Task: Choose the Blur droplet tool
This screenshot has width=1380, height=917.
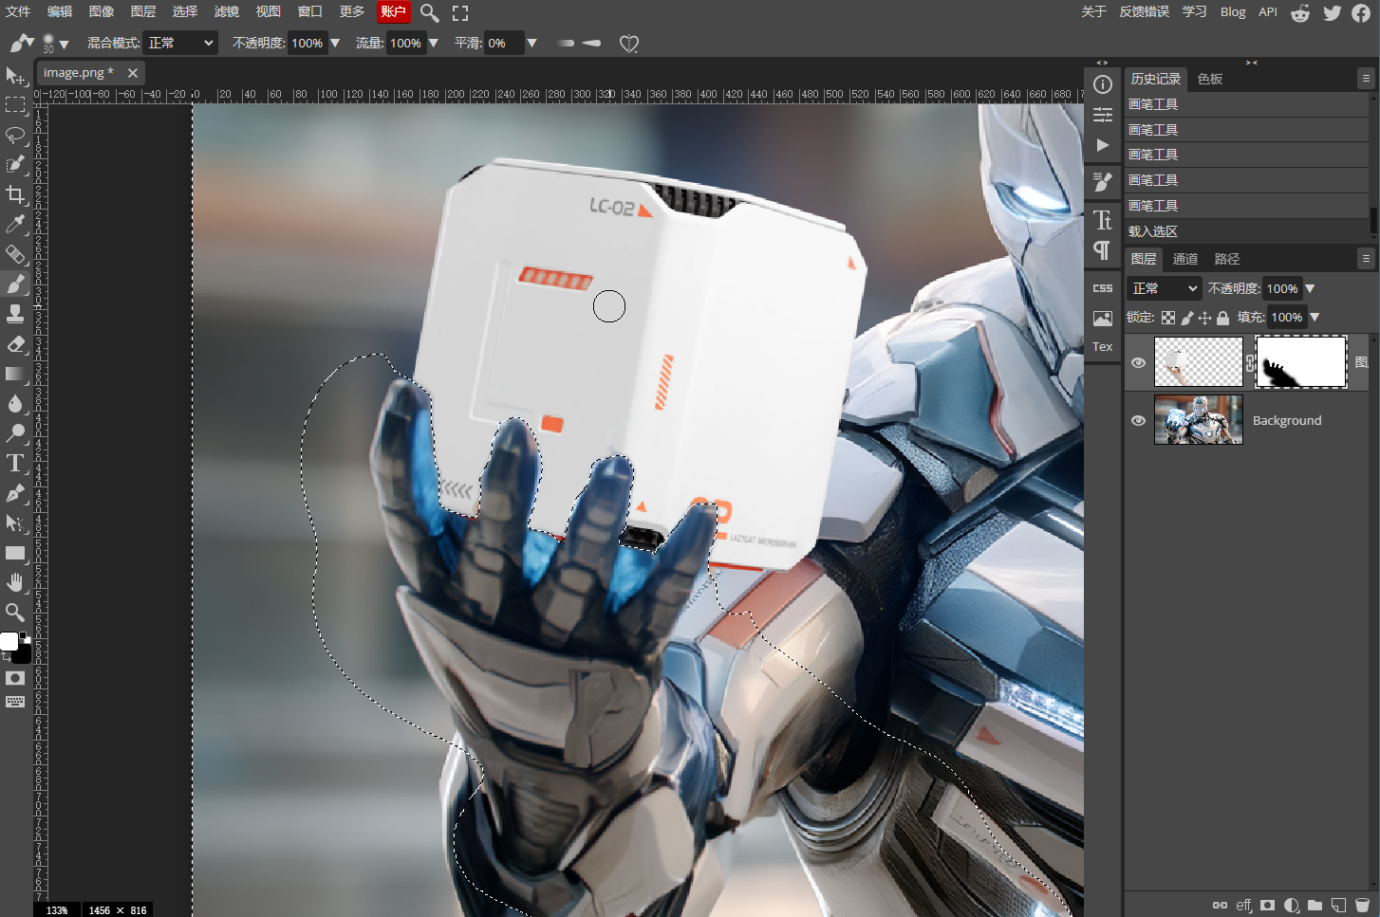Action: (x=15, y=404)
